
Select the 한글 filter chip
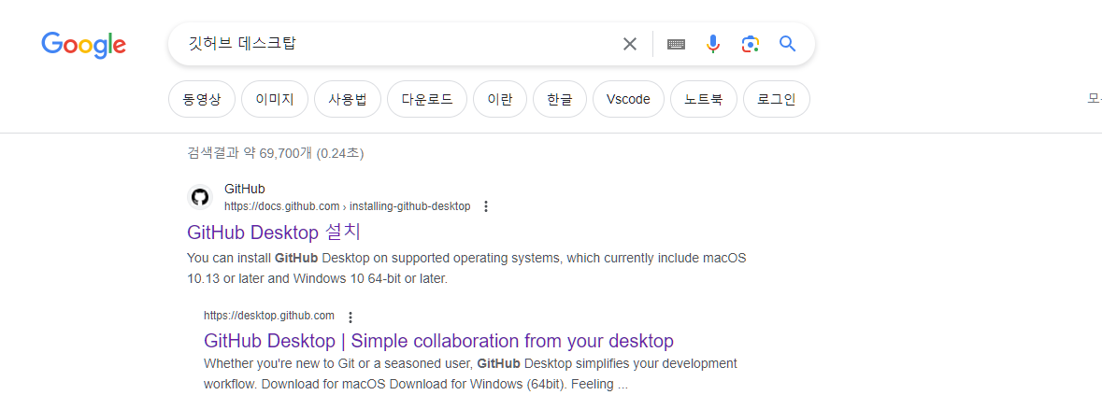pyautogui.click(x=560, y=99)
